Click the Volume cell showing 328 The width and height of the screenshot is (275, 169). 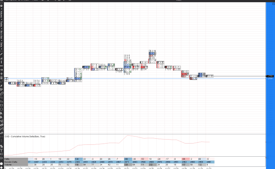pos(126,165)
